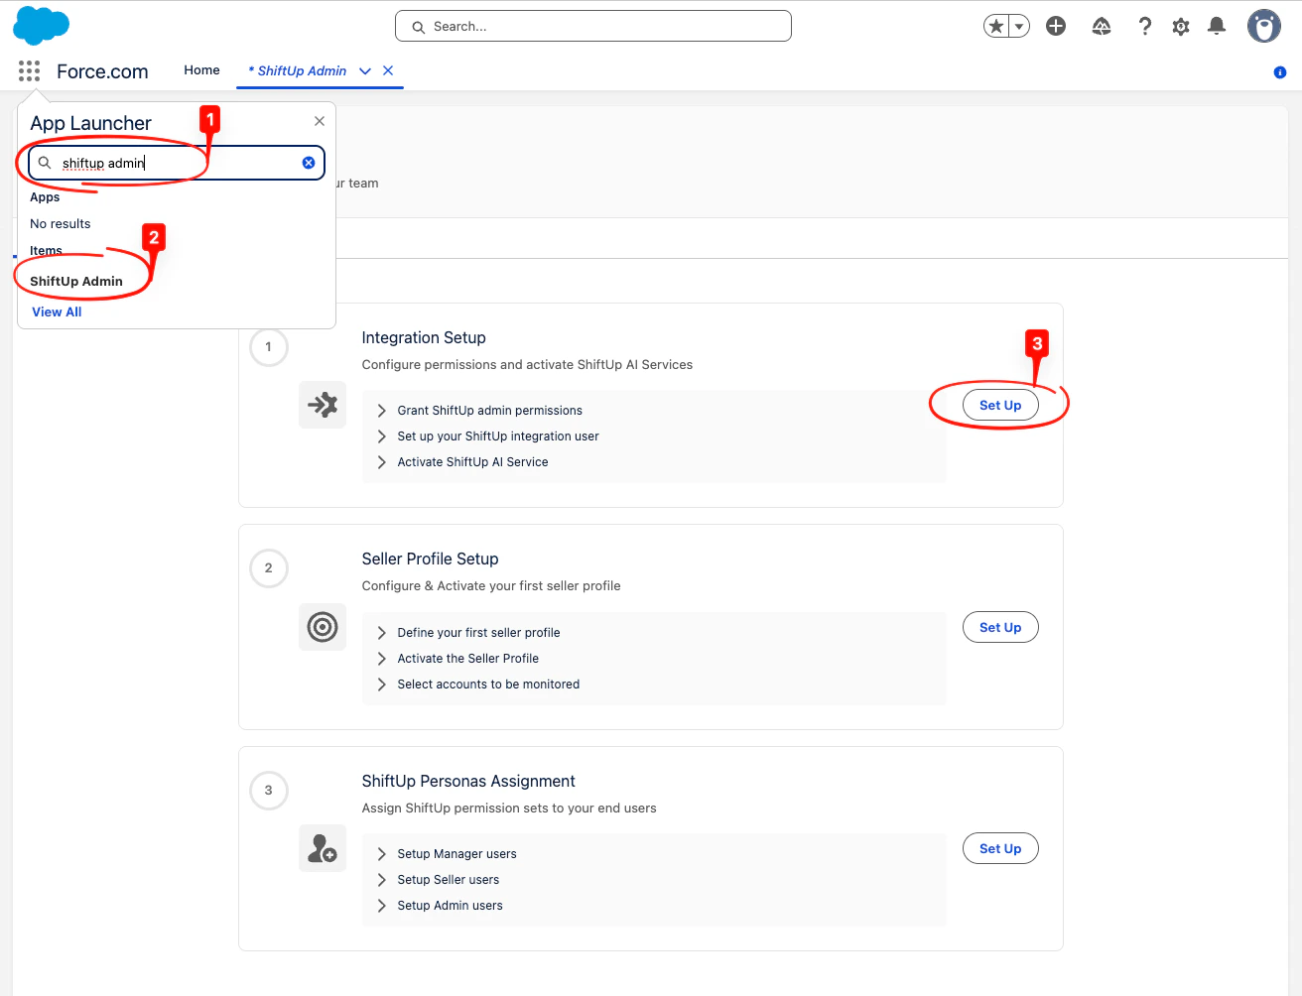Go to the Home tab
Image resolution: width=1302 pixels, height=996 pixels.
[201, 70]
